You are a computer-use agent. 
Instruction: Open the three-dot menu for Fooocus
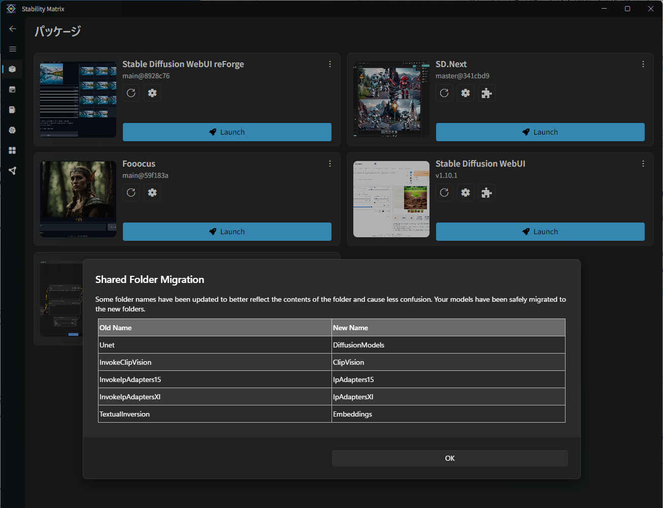tap(330, 164)
